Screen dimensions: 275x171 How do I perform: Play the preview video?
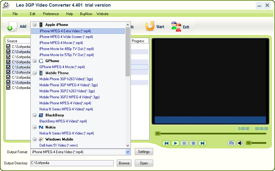pos(175,143)
